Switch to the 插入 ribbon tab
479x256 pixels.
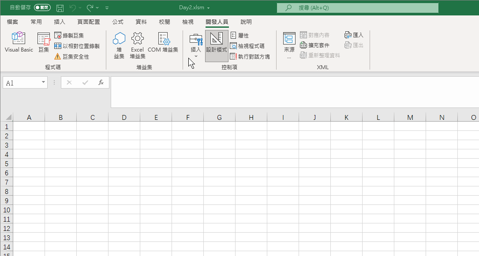pos(60,22)
